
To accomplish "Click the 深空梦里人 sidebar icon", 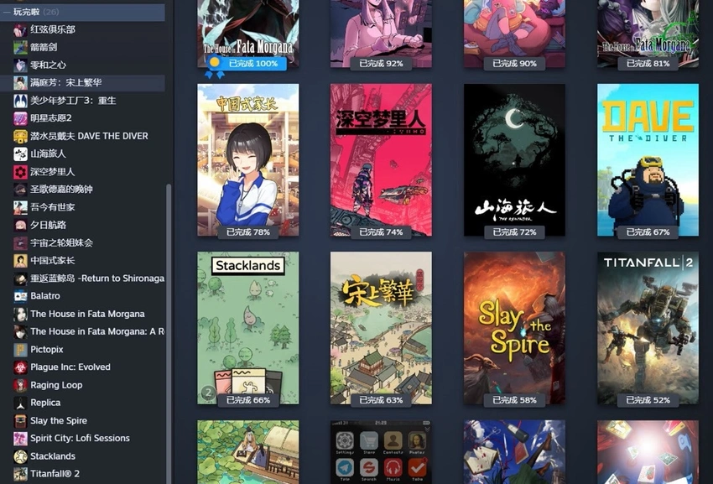I will 20,172.
